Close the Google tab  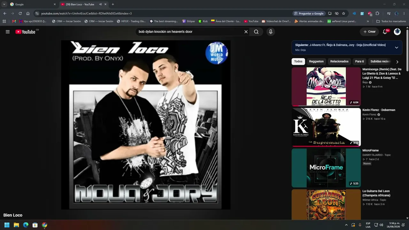pyautogui.click(x=55, y=4)
